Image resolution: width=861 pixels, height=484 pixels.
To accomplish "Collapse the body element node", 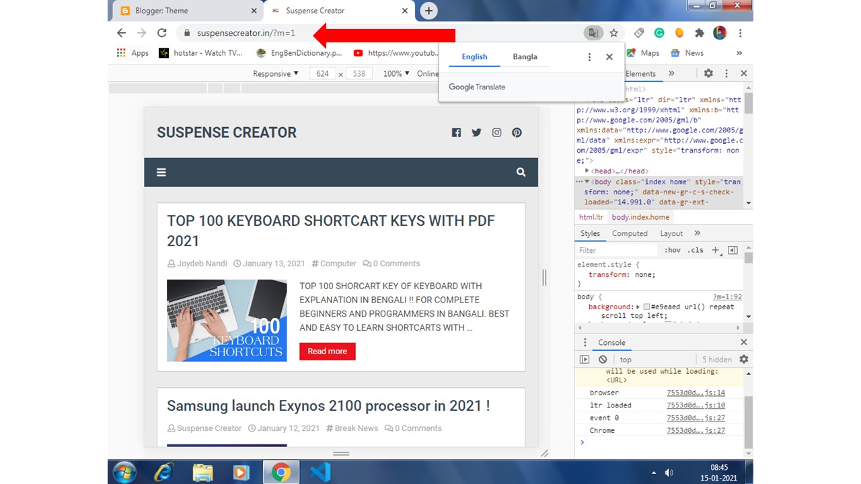I will (x=587, y=182).
